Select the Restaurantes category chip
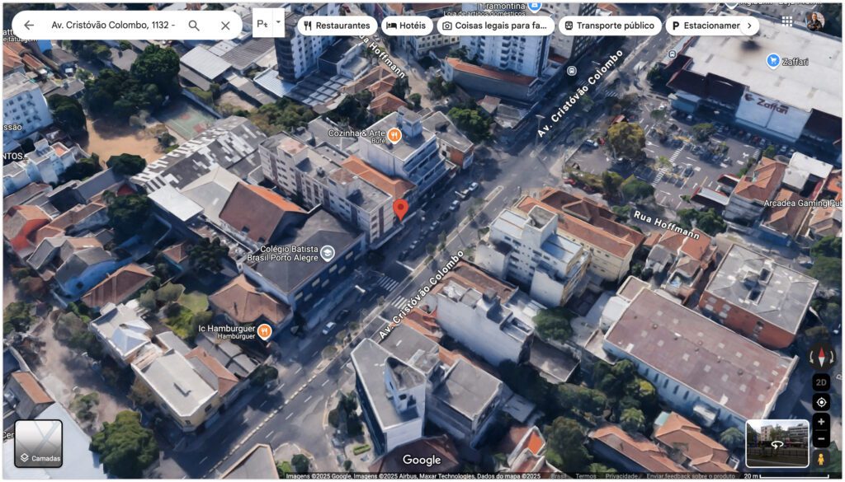 point(336,26)
